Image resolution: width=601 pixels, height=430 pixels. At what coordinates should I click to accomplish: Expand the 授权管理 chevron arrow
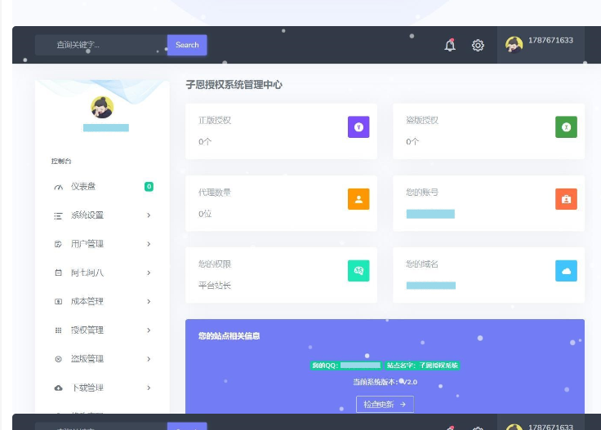click(x=149, y=330)
